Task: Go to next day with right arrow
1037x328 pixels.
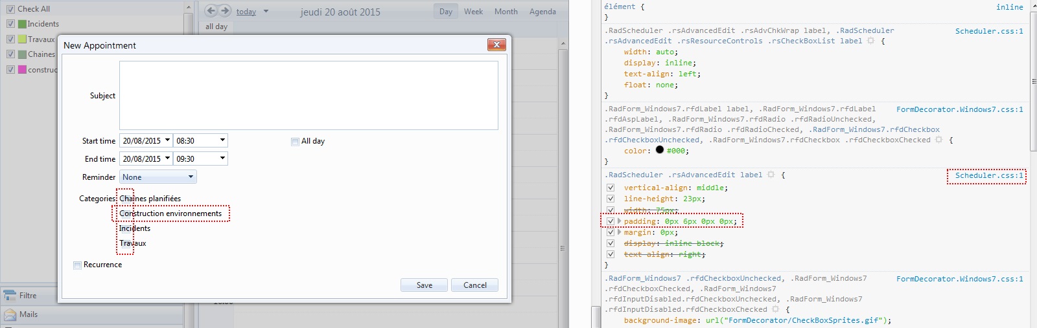Action: (x=225, y=11)
